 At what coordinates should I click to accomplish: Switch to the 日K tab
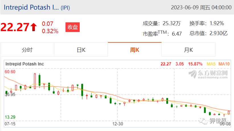(x=81, y=50)
